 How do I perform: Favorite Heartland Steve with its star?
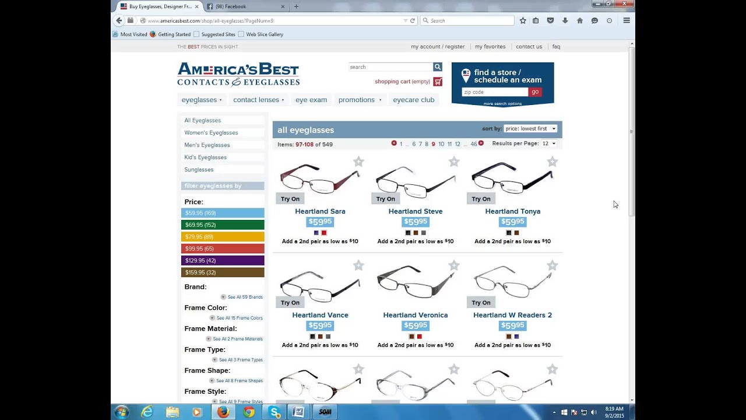click(x=454, y=162)
